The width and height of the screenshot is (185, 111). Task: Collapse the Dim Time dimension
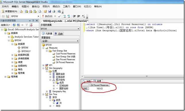43,94
